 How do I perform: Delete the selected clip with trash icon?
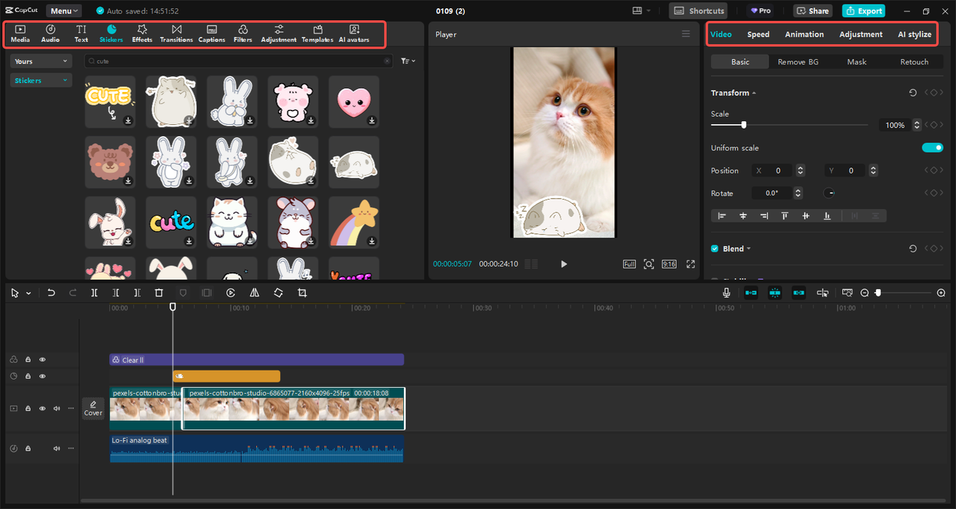click(x=158, y=293)
